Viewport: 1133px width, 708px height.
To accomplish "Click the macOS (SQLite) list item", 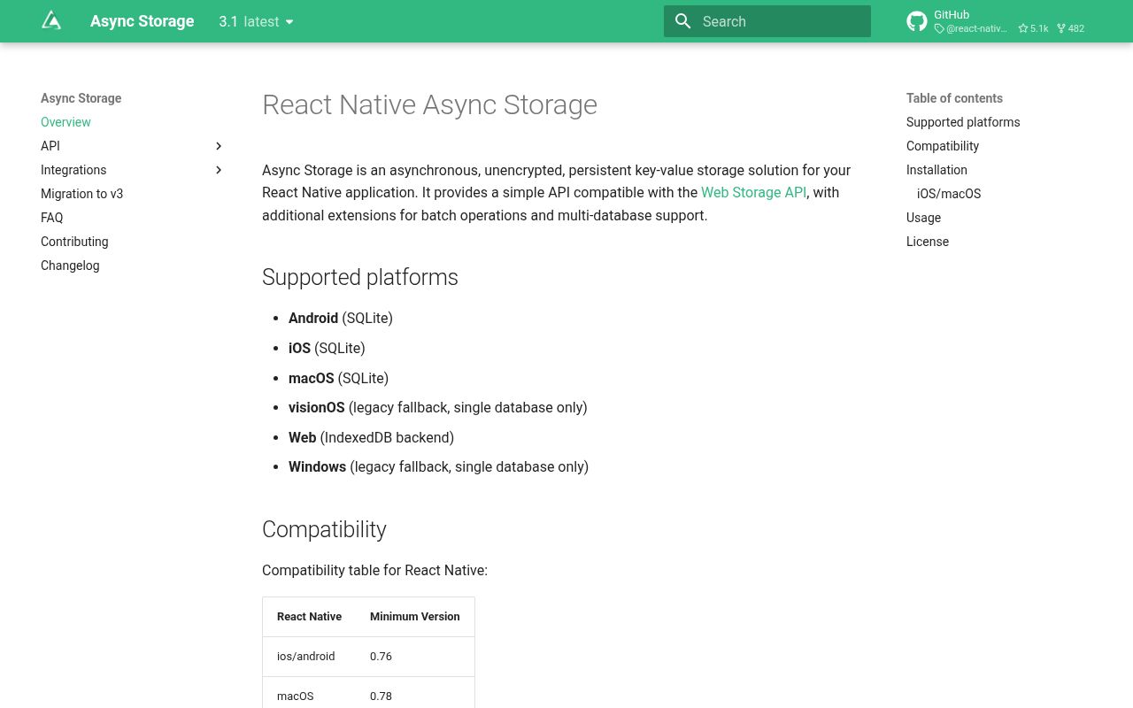I will 338,378.
